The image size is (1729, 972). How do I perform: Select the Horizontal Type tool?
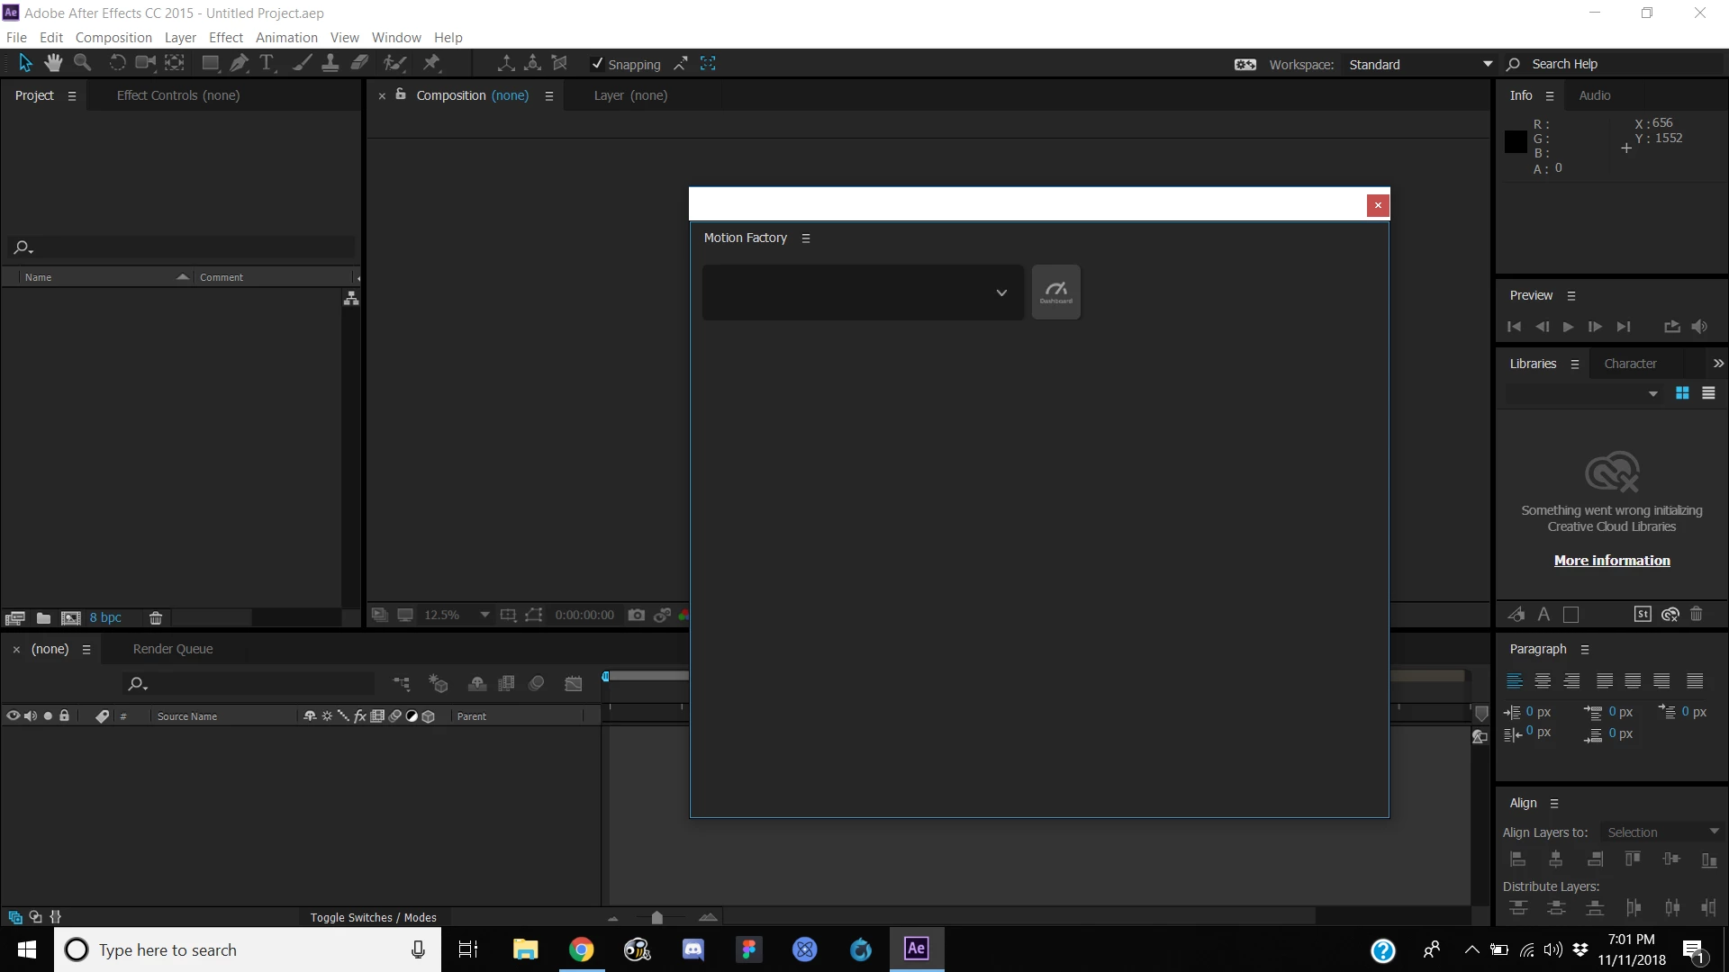click(267, 63)
